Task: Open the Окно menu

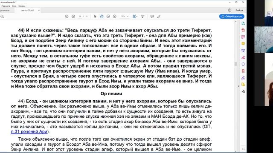Action: point(14,6)
